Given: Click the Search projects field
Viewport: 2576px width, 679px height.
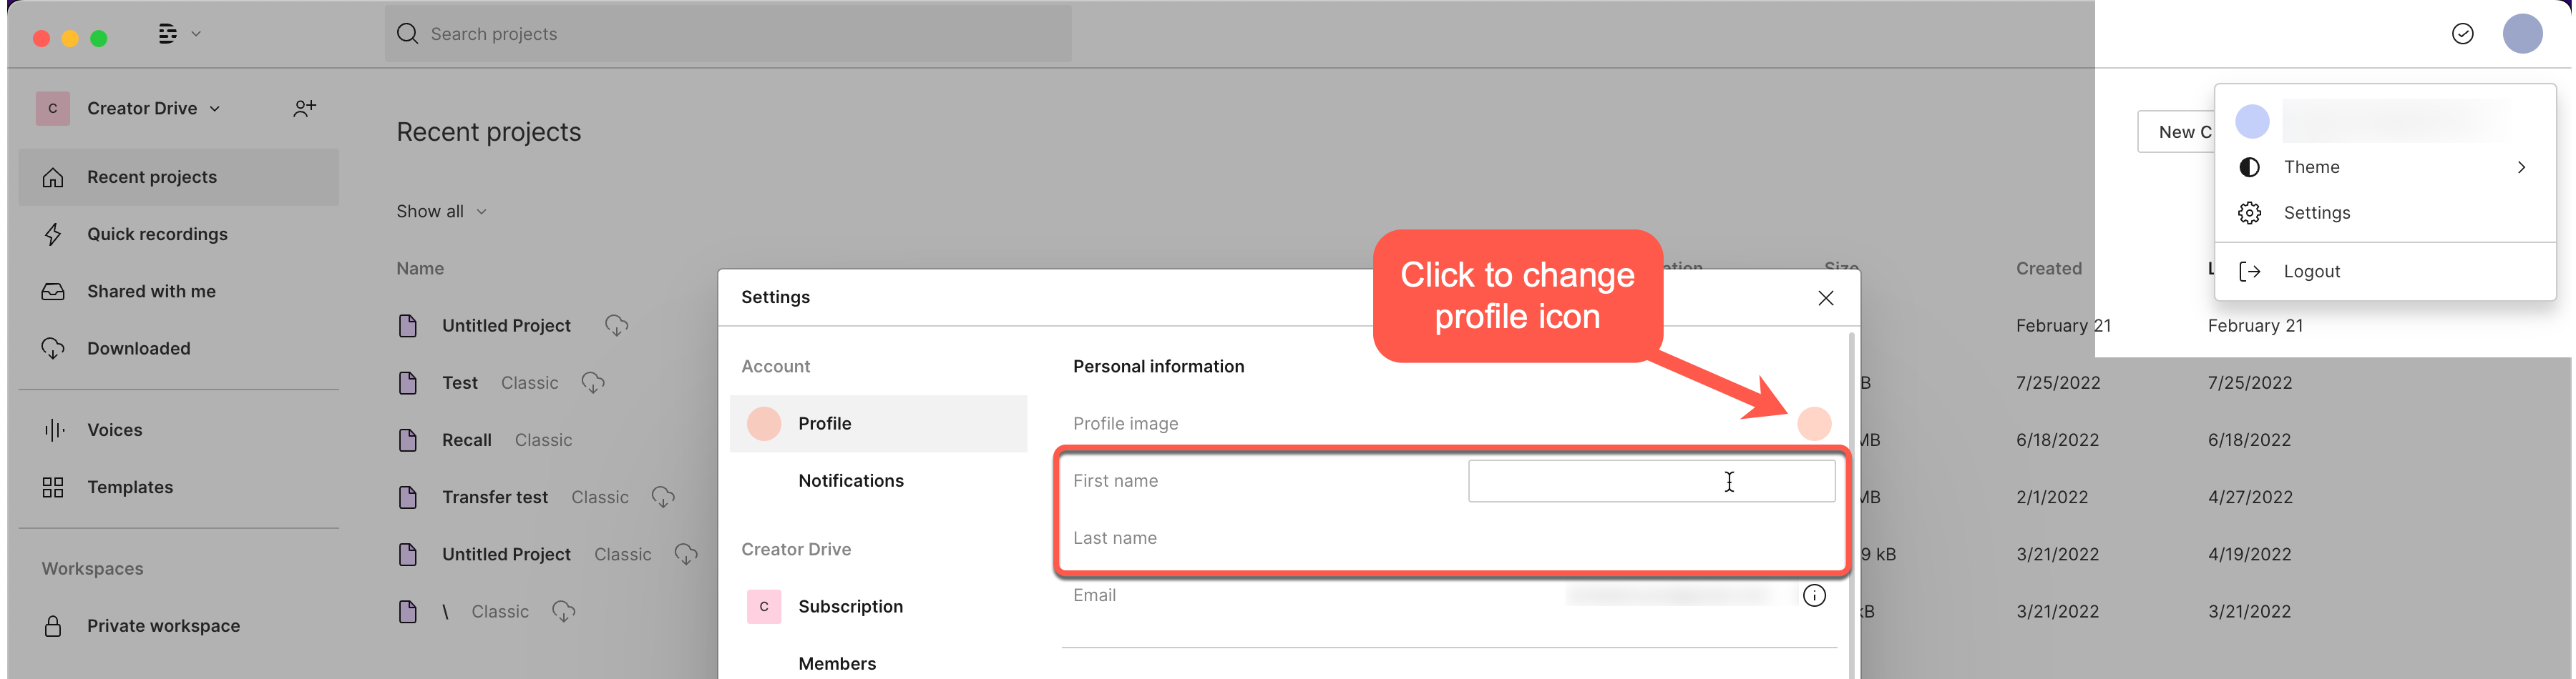Looking at the screenshot, I should 728,34.
